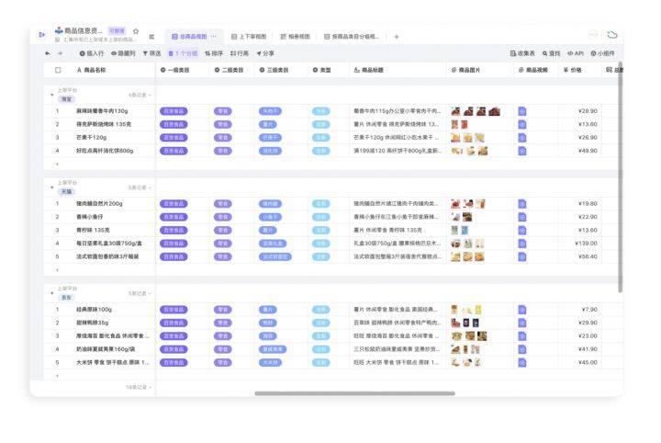Toggle 隐藏列 hide columns eye
This screenshot has width=661, height=443.
[123, 53]
